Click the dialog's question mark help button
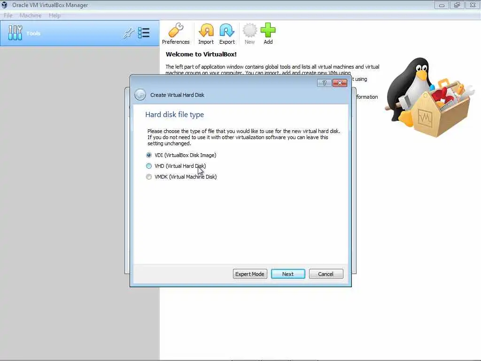Viewport: 481px width, 361px height. [324, 83]
